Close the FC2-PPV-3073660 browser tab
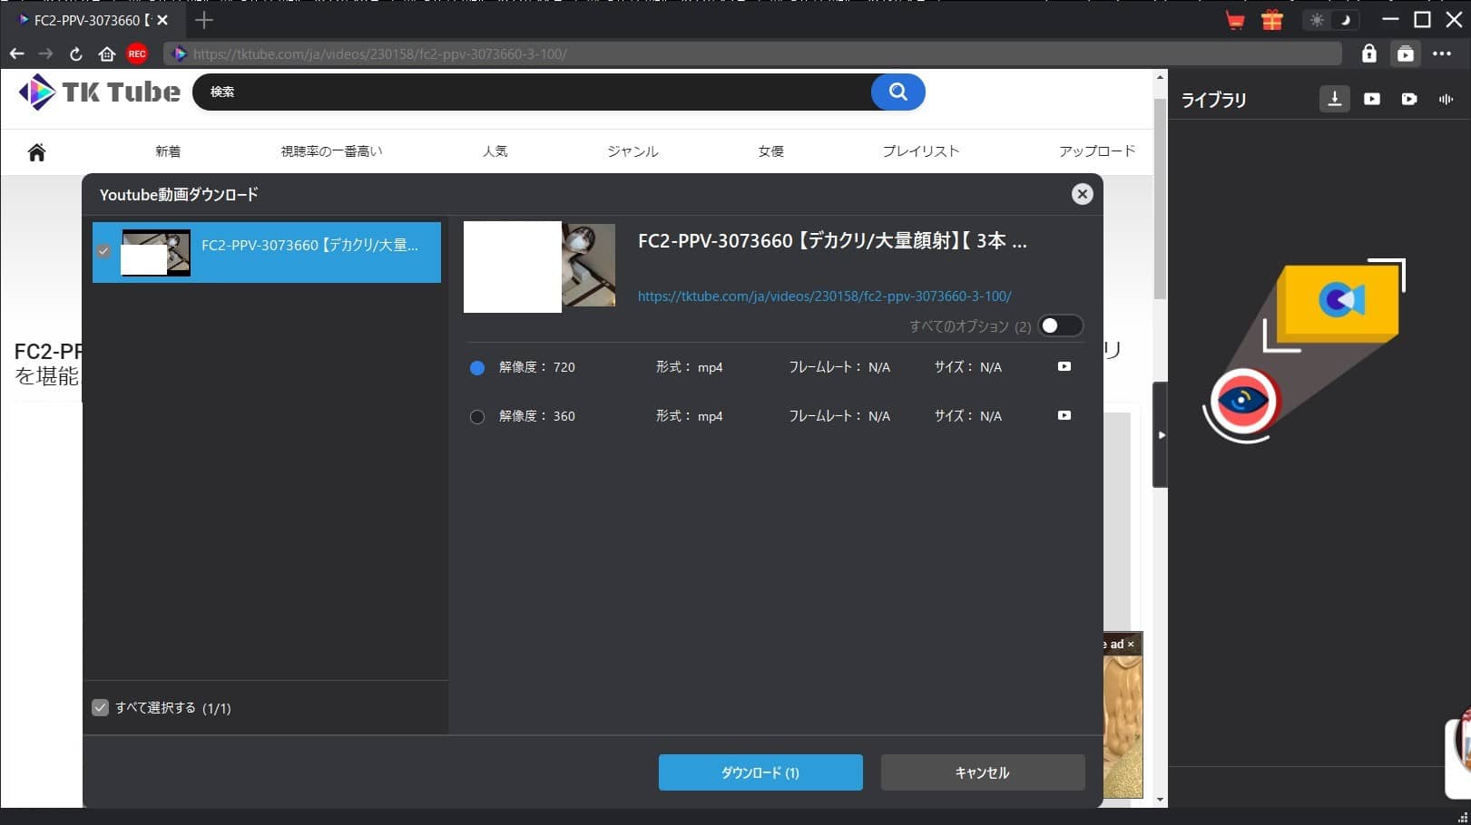The height and width of the screenshot is (825, 1471). coord(162,20)
